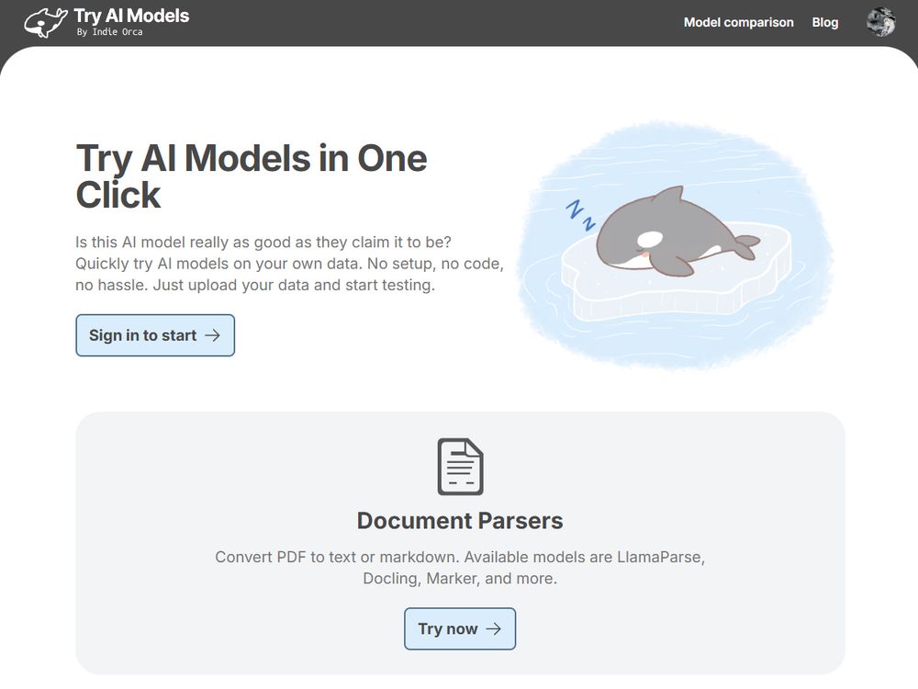Click the ice floe under the orca
Image resolution: width=918 pixels, height=689 pixels.
661,294
